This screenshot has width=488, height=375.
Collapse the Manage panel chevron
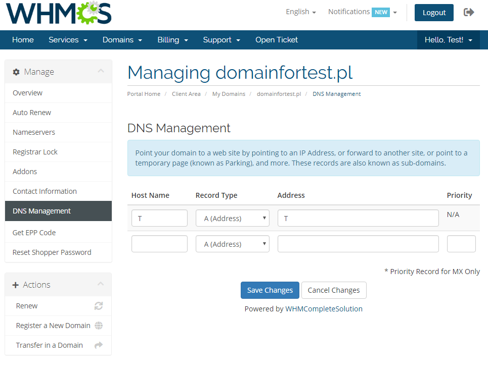pos(101,71)
